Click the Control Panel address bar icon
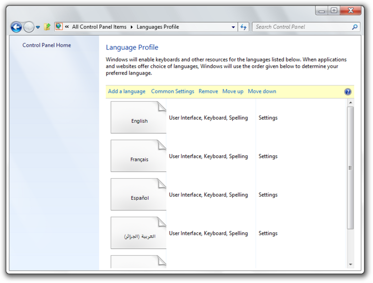This screenshot has width=373, height=283. 59,27
